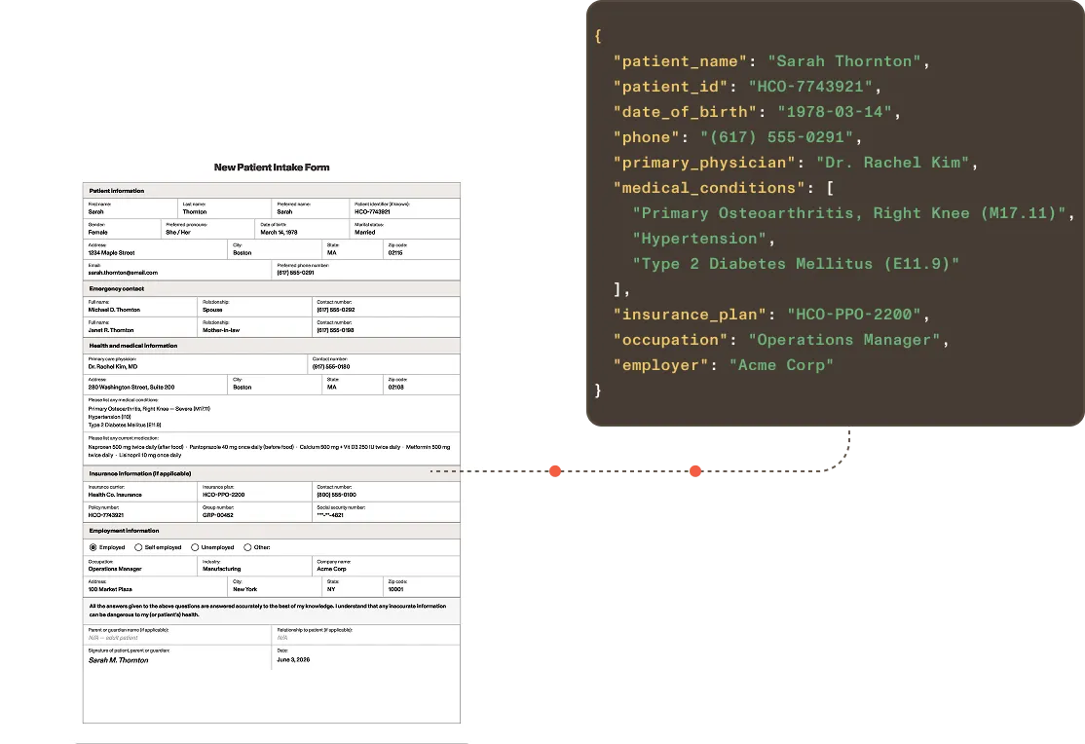Viewport: 1085px width, 744px height.
Task: Click the New Patient Intake Form title
Action: coord(271,167)
